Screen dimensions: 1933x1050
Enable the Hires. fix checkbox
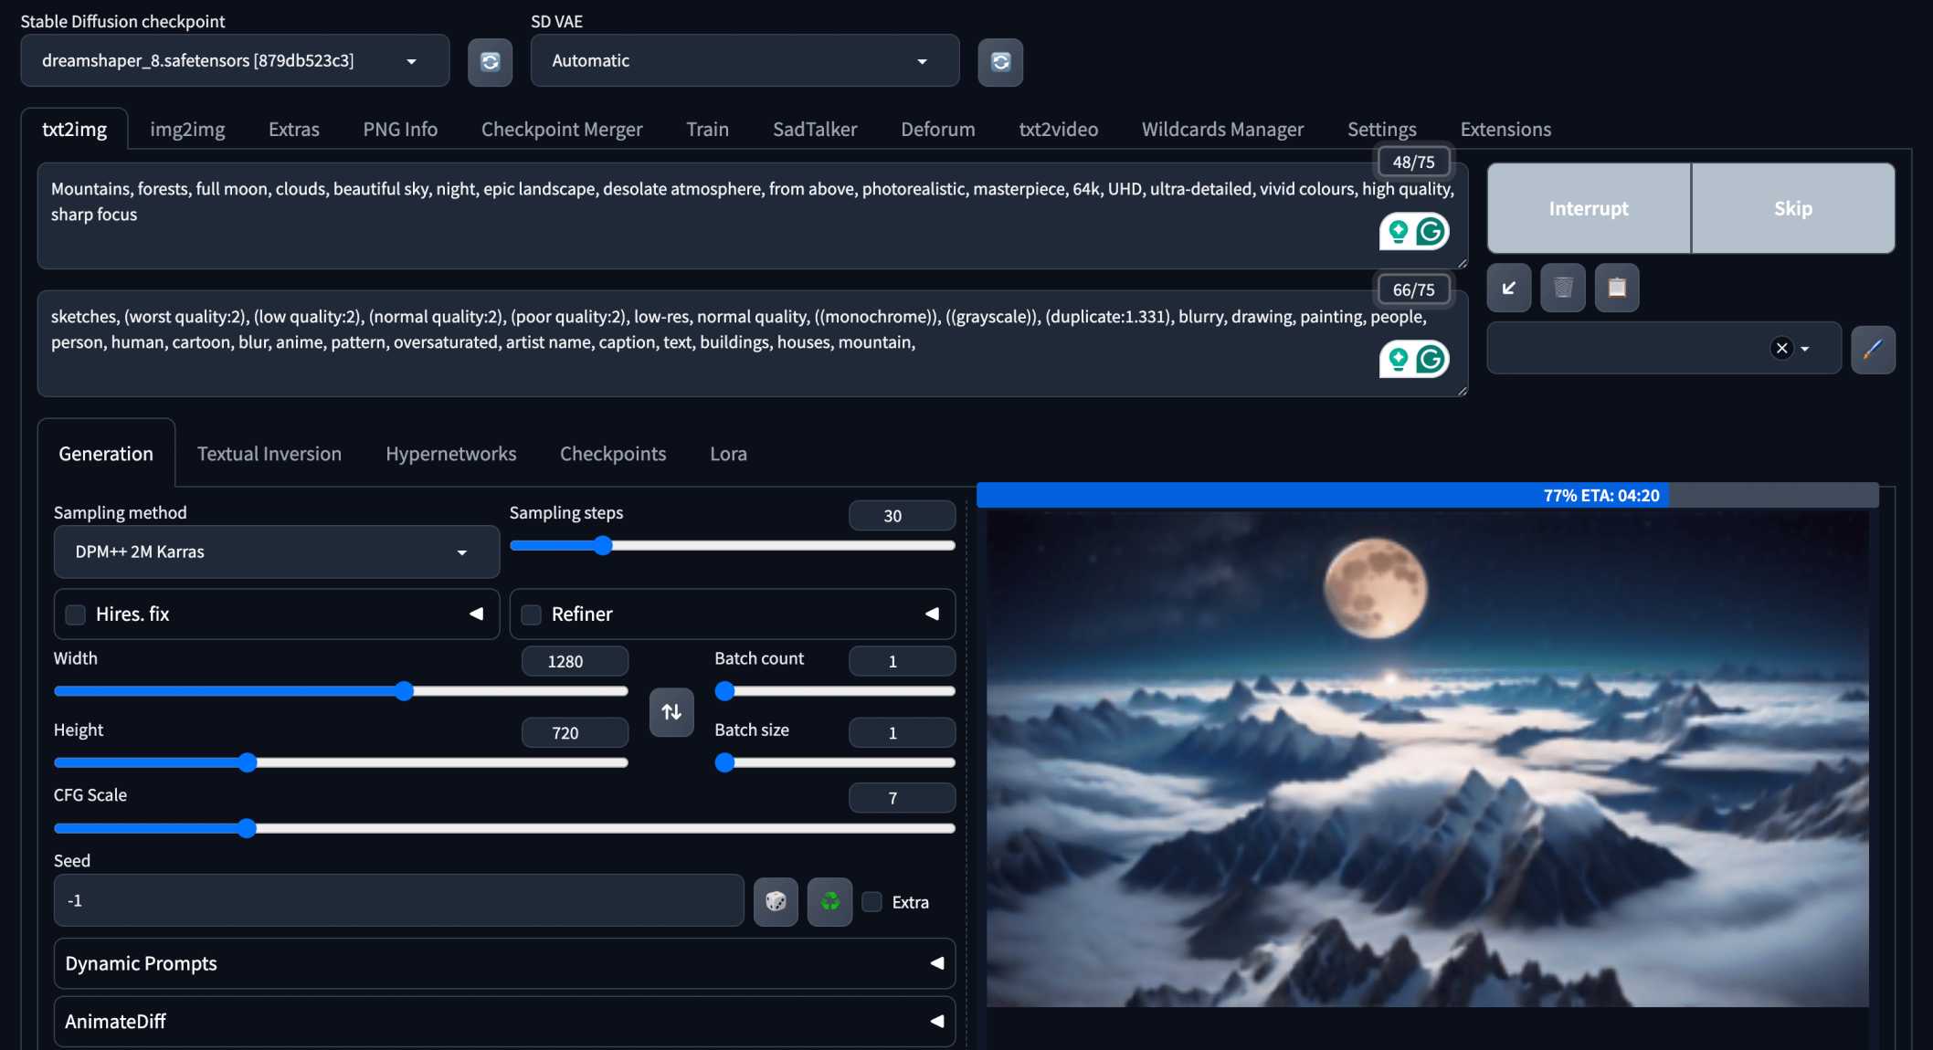click(76, 614)
